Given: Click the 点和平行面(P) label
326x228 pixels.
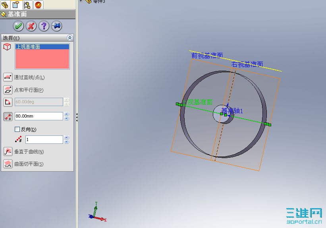Looking at the screenshot, I should click(x=29, y=90).
